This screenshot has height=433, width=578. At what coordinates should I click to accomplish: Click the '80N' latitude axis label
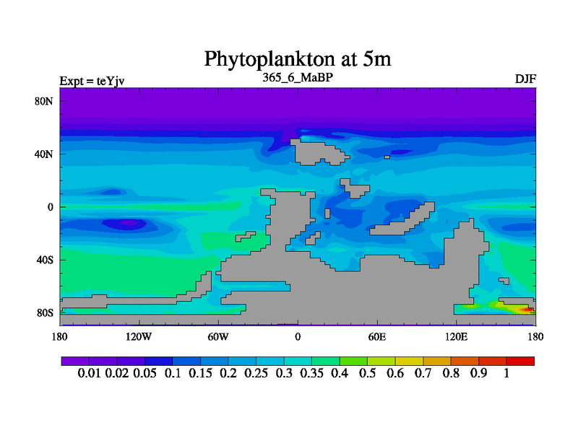pos(45,101)
